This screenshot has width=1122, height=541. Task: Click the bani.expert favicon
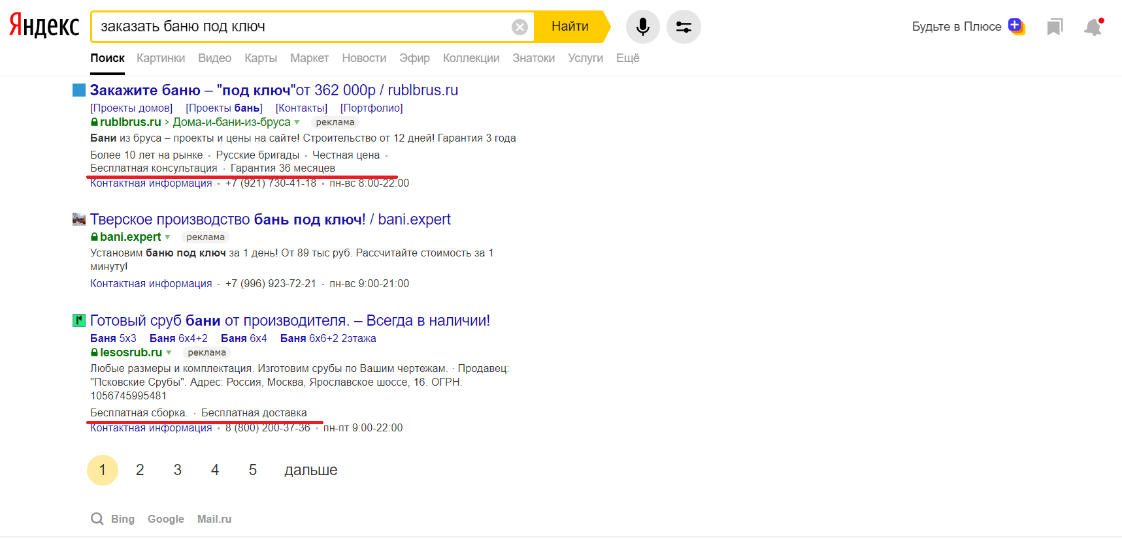(79, 219)
